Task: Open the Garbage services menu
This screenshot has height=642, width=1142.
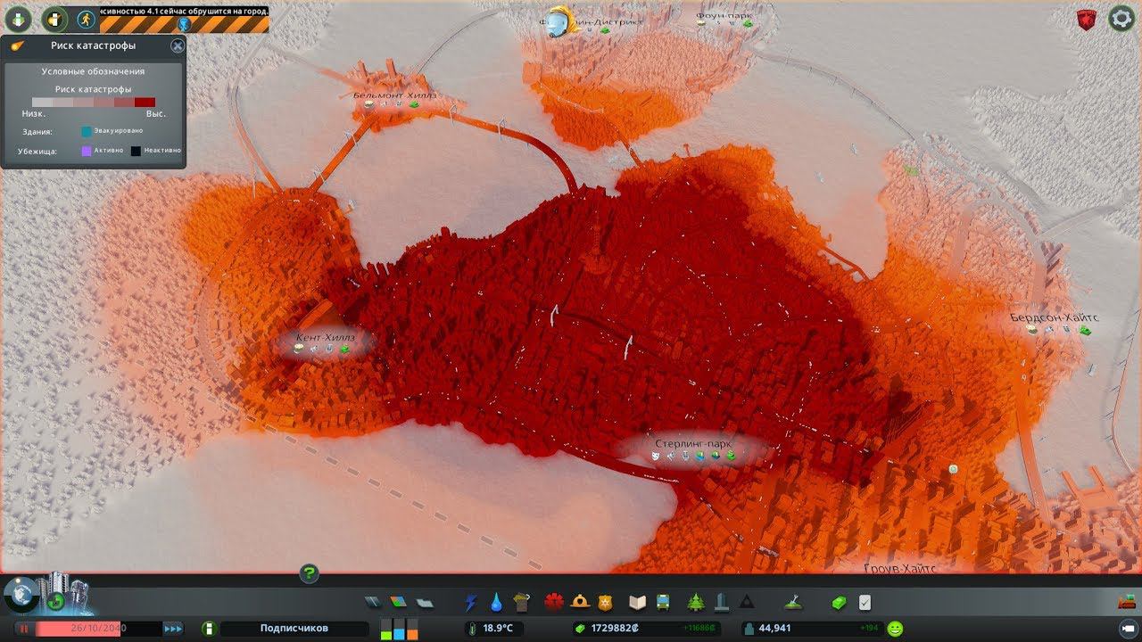Action: coord(523,603)
